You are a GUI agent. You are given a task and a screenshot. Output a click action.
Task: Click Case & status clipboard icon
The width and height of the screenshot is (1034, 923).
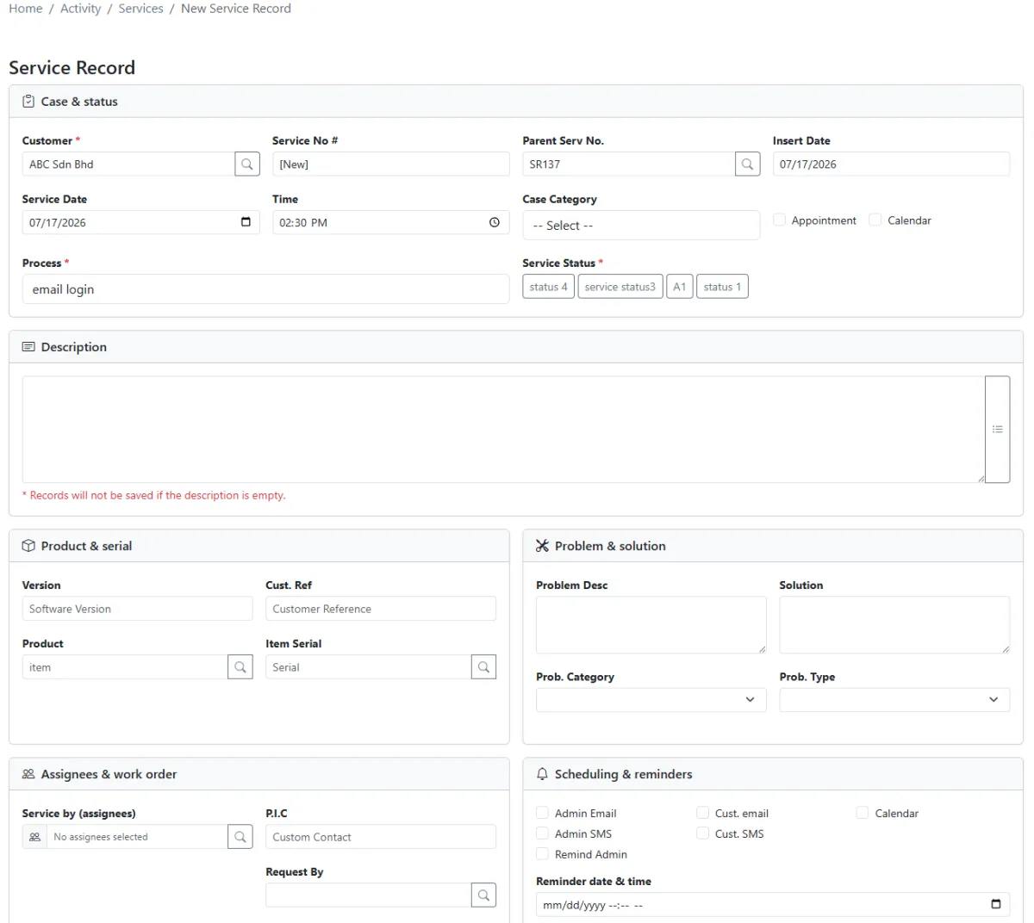click(x=28, y=101)
